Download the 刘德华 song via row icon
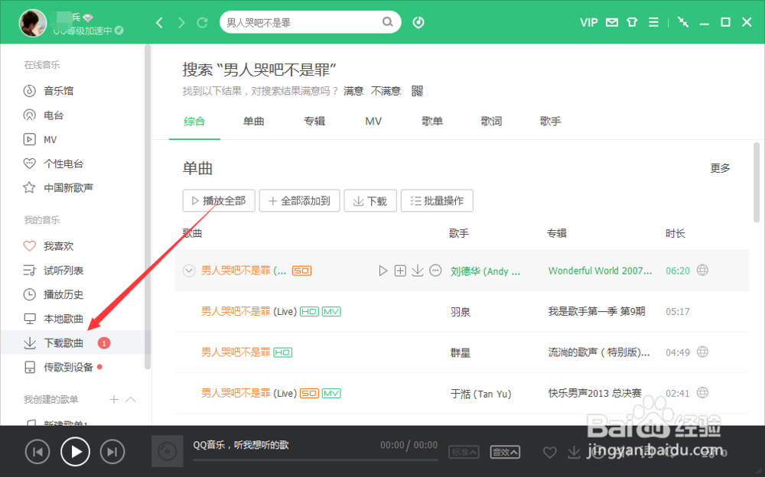This screenshot has height=477, width=765. [x=418, y=271]
